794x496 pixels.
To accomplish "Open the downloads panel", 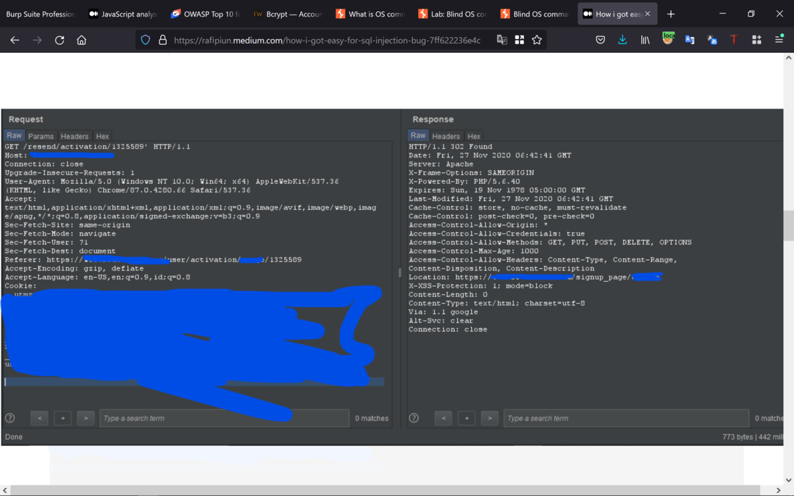I will click(623, 40).
